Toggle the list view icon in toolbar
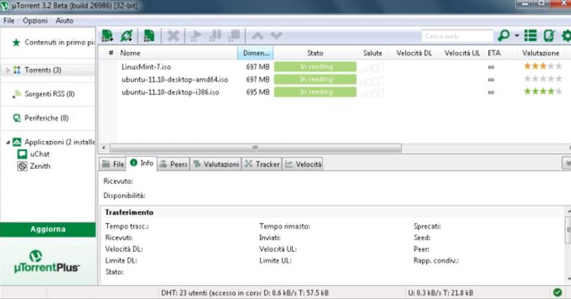This screenshot has height=299, width=571. point(530,36)
